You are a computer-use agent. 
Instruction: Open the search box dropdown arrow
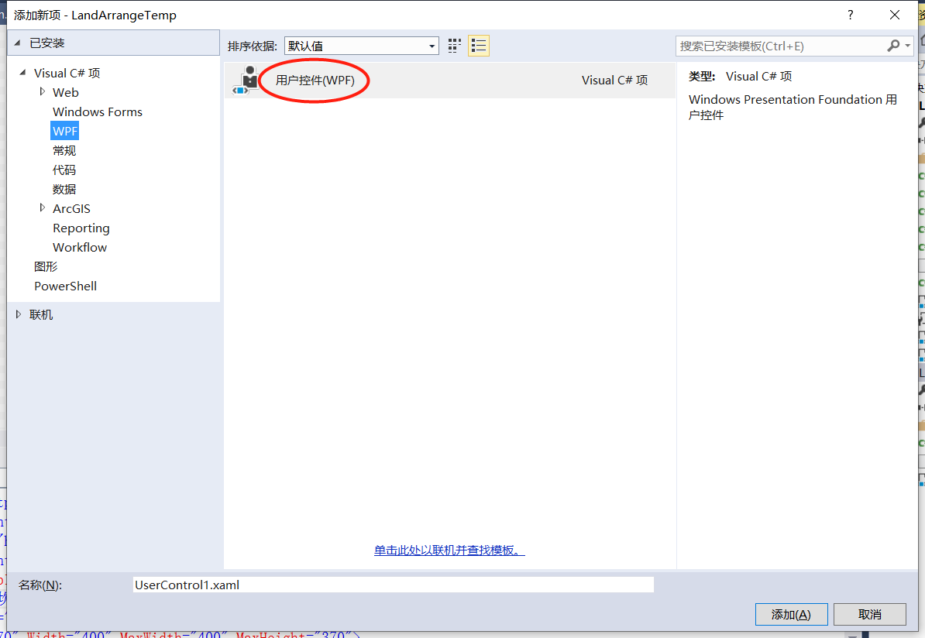[x=906, y=46]
